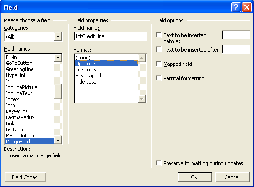Select MergeField field name
Viewport: 254px width, 187px height.
(30, 142)
